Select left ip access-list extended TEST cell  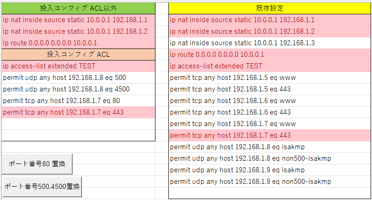(x=79, y=66)
